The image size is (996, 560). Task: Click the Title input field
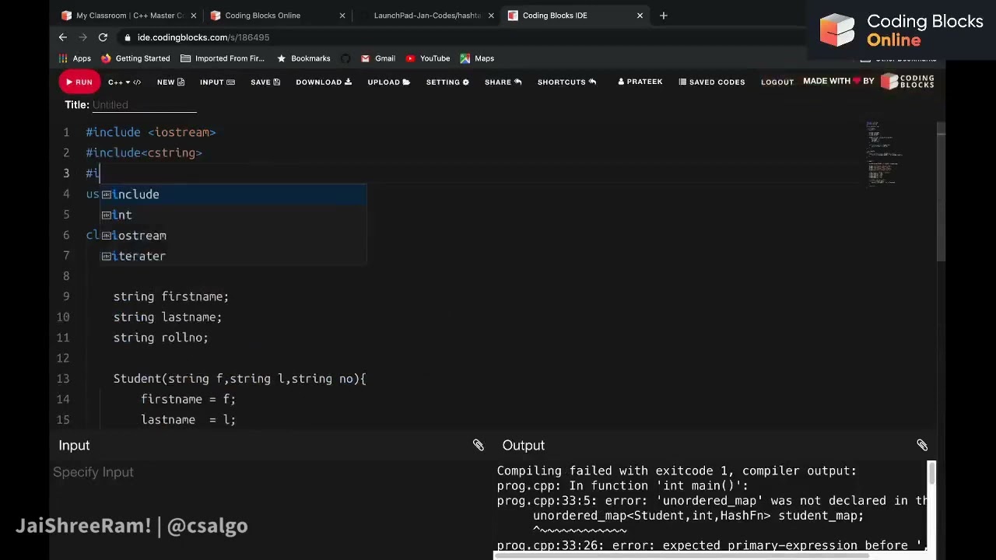144,105
